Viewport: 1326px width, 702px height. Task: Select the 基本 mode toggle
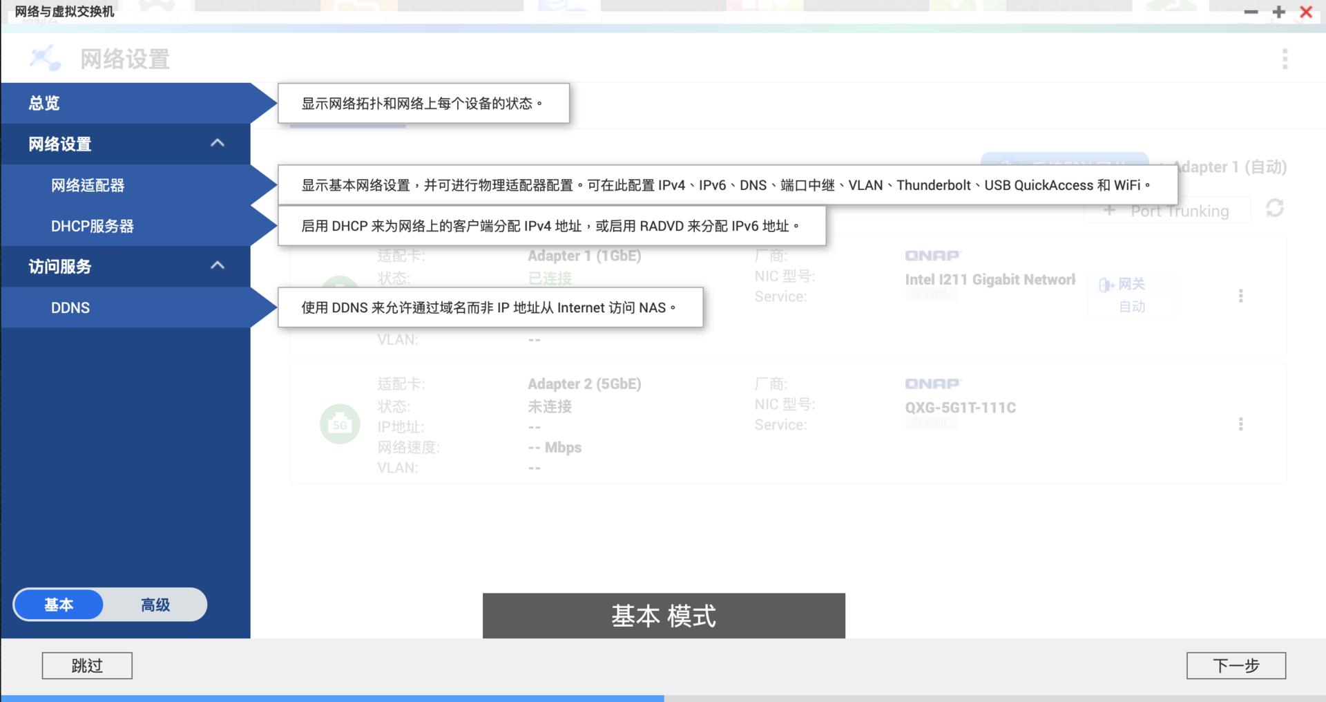click(x=59, y=605)
